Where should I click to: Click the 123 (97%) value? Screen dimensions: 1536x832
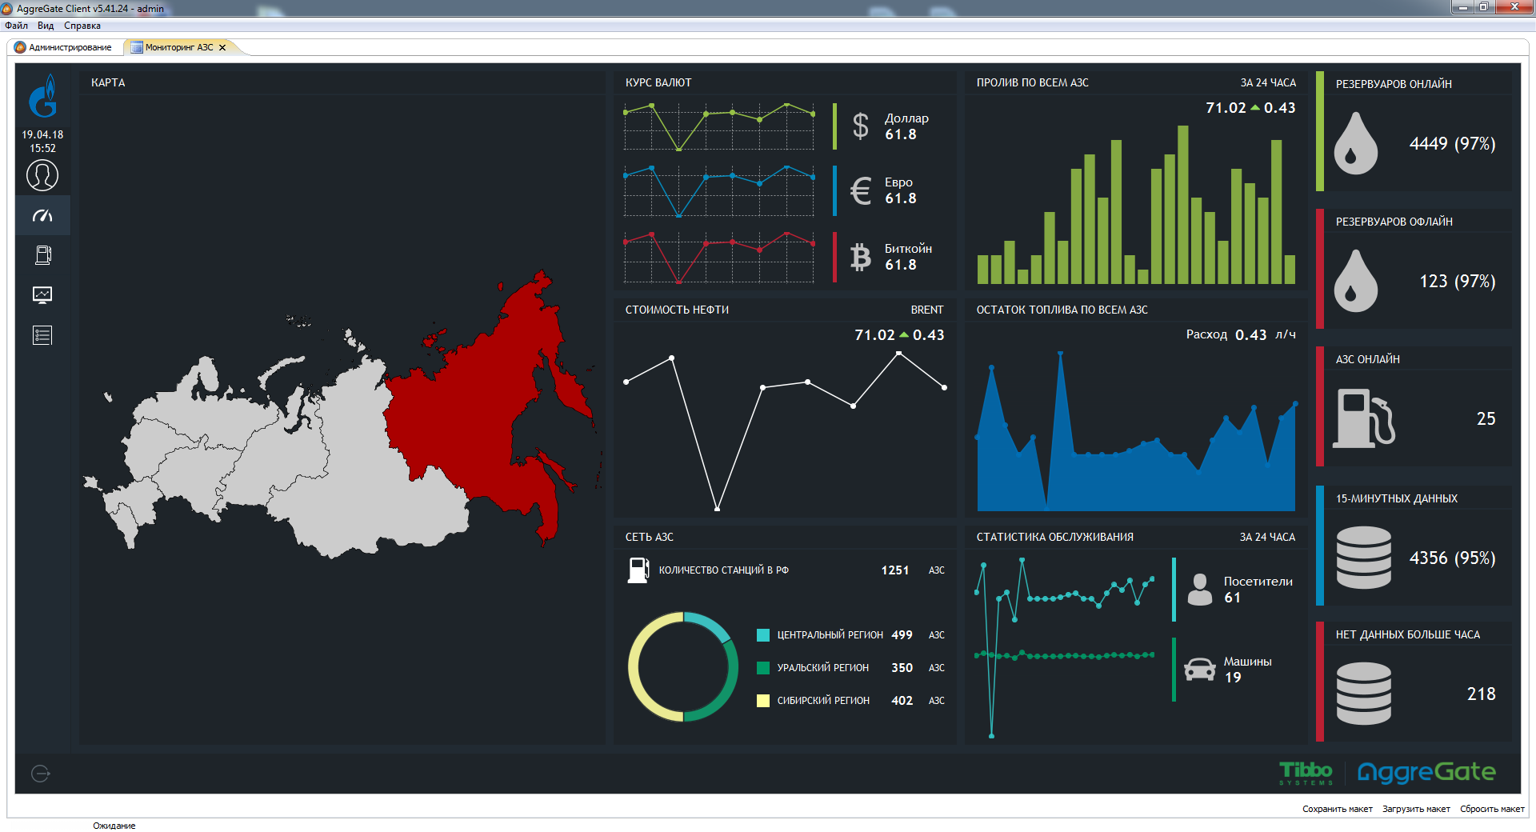(x=1457, y=282)
